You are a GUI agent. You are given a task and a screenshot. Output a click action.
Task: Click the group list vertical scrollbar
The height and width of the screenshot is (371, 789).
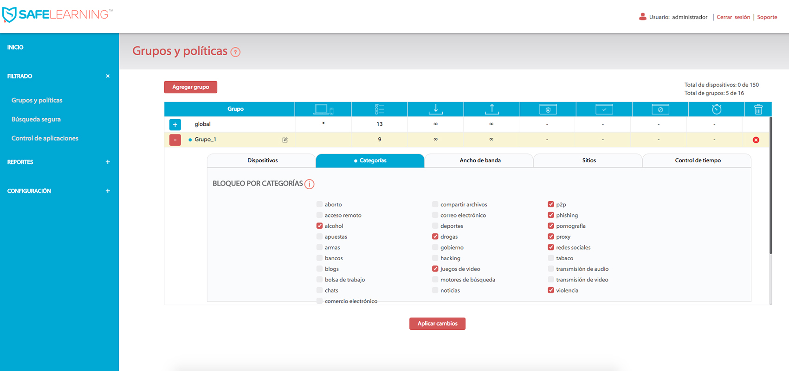(x=770, y=185)
